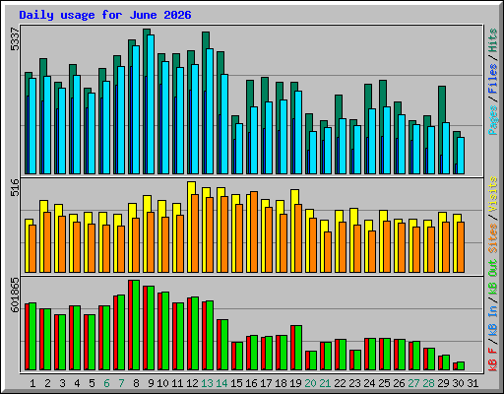Select weekend day label 20
Viewport: 504px width, 394px height.
[310, 383]
